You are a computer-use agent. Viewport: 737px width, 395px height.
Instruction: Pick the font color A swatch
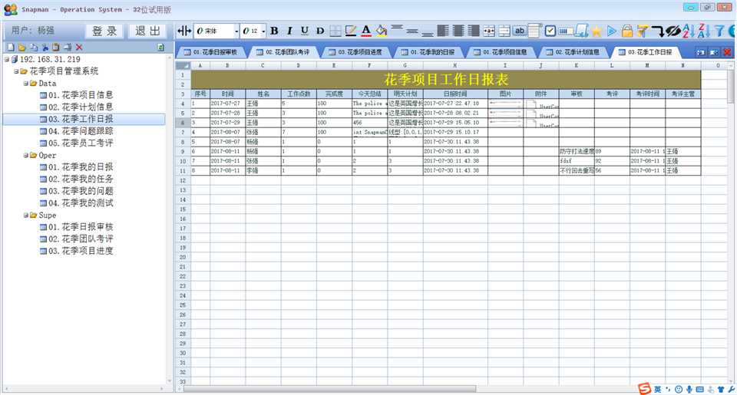(x=365, y=31)
